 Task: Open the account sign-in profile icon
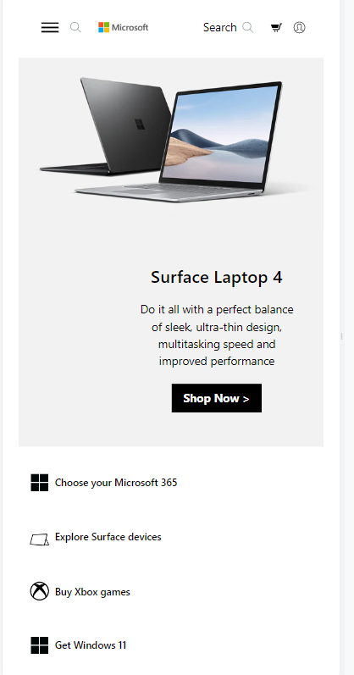(x=299, y=28)
